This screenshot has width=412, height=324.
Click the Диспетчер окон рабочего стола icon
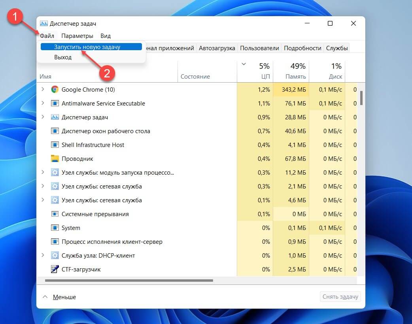coord(55,131)
